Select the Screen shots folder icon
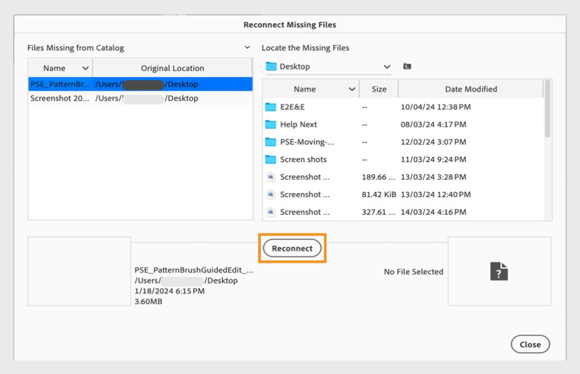The width and height of the screenshot is (580, 374). point(271,160)
